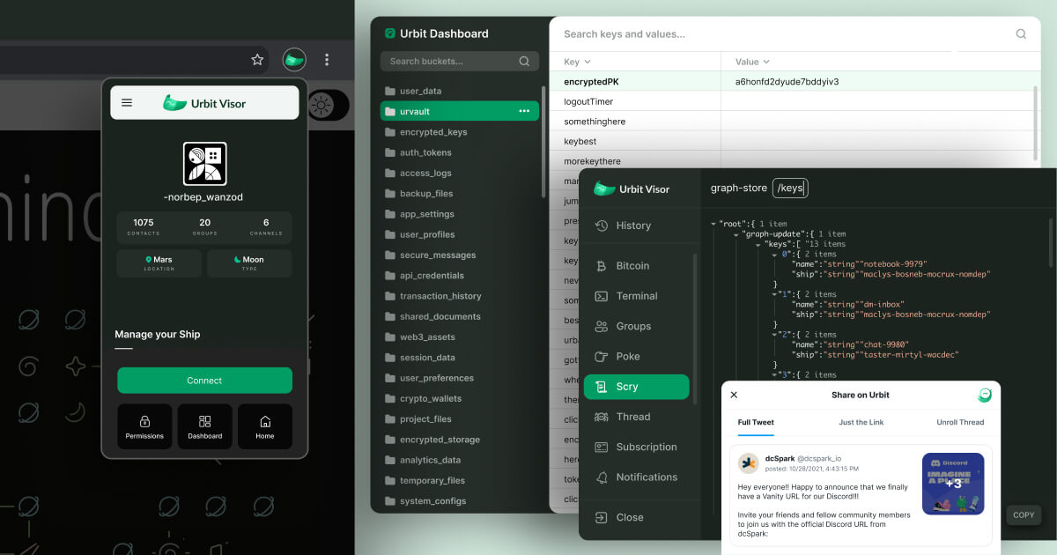Select the logoutTimer key row
The height and width of the screenshot is (555, 1057).
click(x=794, y=101)
